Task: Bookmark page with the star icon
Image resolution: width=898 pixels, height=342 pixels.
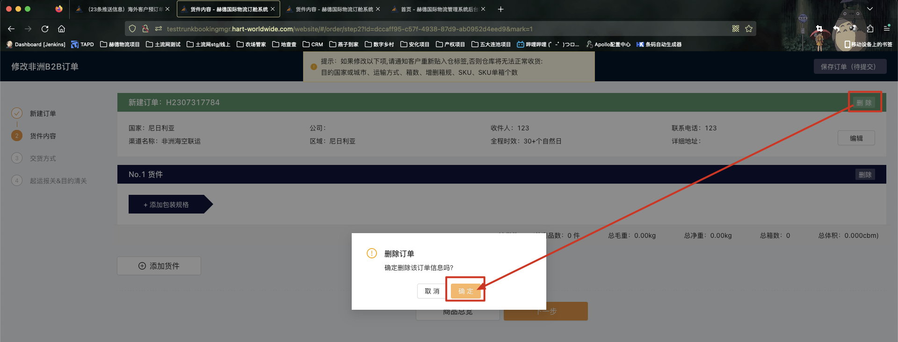Action: (x=749, y=29)
